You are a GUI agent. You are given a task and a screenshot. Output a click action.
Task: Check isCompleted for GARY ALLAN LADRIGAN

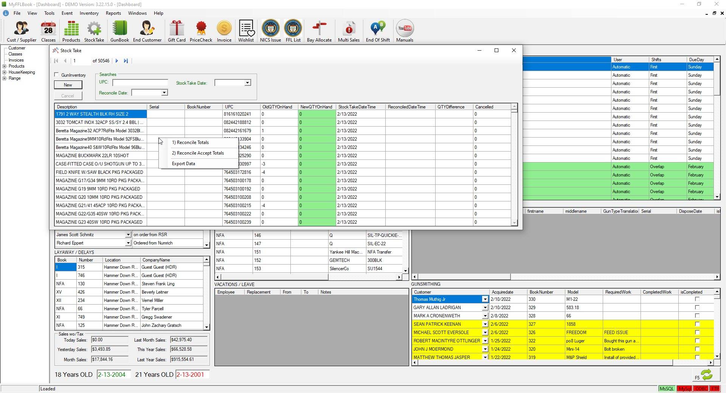point(697,308)
